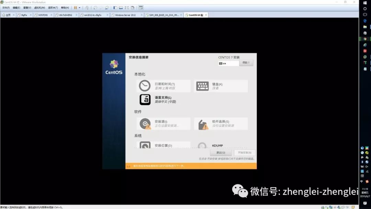Open the Date & Time settings clock icon

coord(145,86)
